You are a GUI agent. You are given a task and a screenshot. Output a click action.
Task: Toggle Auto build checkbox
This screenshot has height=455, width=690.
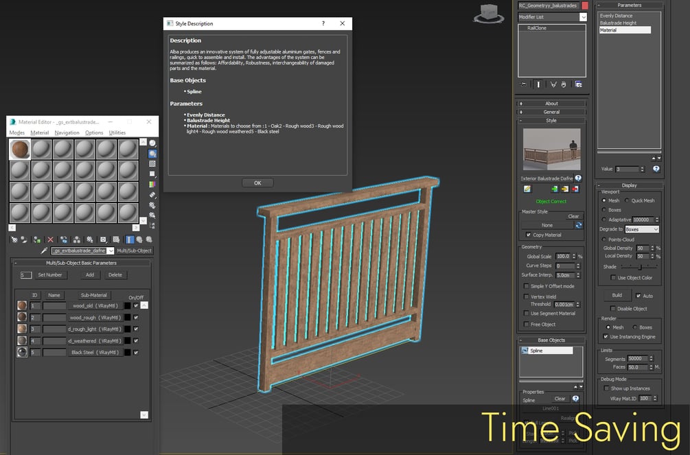pos(639,296)
